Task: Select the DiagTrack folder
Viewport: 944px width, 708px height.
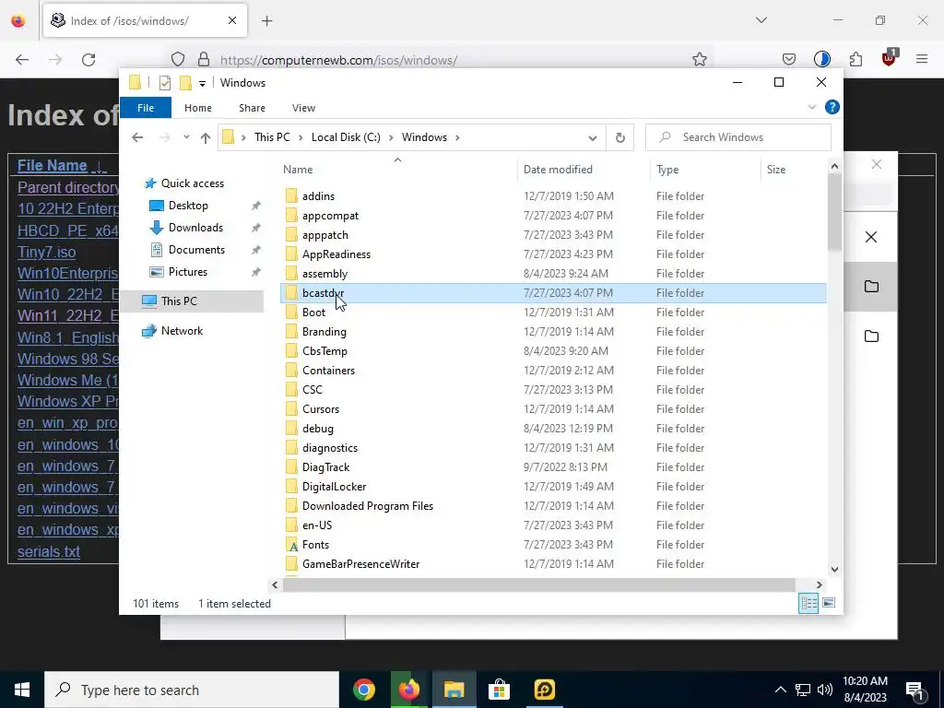Action: click(x=325, y=467)
